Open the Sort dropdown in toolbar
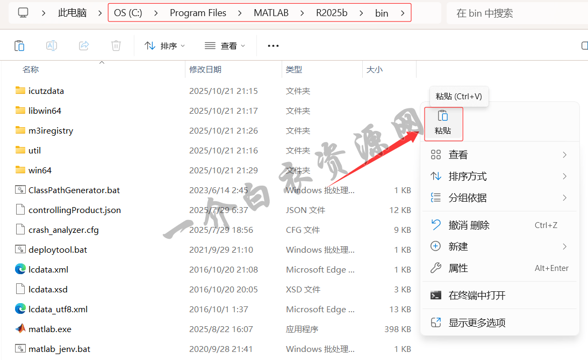The width and height of the screenshot is (588, 360). click(x=164, y=46)
